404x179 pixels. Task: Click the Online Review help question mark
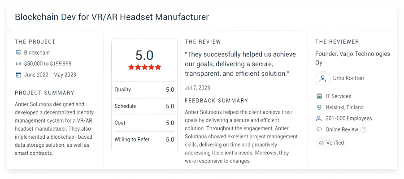(364, 130)
